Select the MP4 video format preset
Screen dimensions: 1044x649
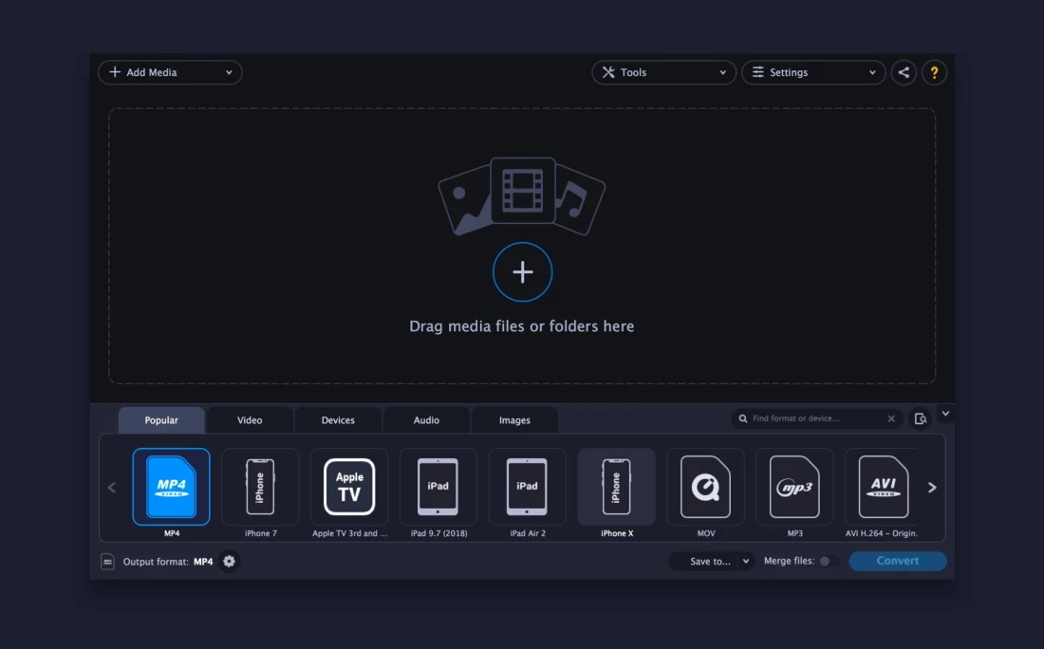pos(171,487)
